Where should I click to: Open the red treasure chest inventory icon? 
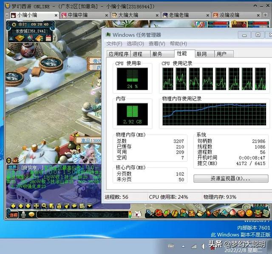point(159,213)
